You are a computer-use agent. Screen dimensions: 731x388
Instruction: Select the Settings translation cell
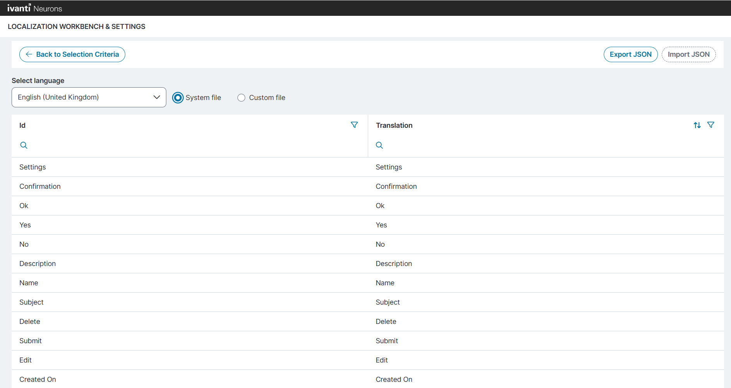(x=389, y=167)
